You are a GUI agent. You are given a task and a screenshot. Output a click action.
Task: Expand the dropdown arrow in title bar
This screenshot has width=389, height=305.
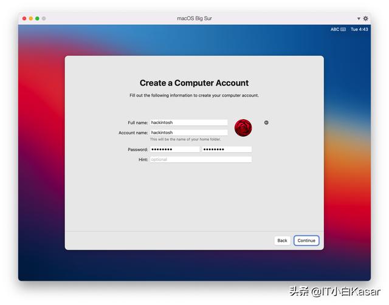(359, 19)
